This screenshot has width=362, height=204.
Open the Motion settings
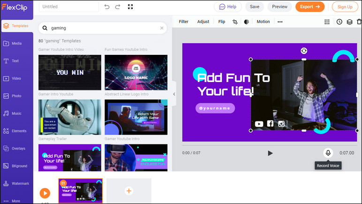pyautogui.click(x=263, y=22)
